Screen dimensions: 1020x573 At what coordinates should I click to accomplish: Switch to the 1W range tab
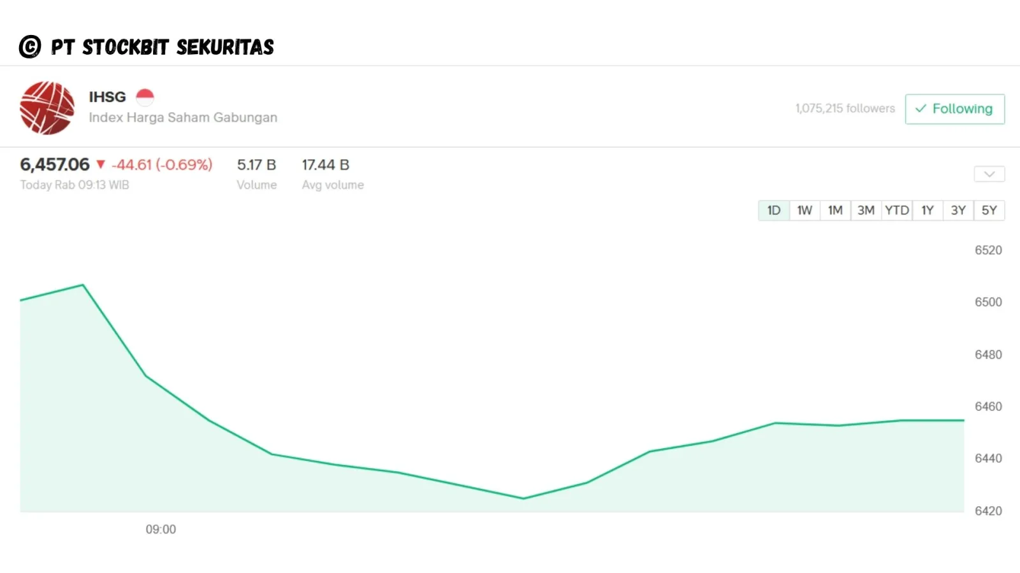tap(805, 210)
